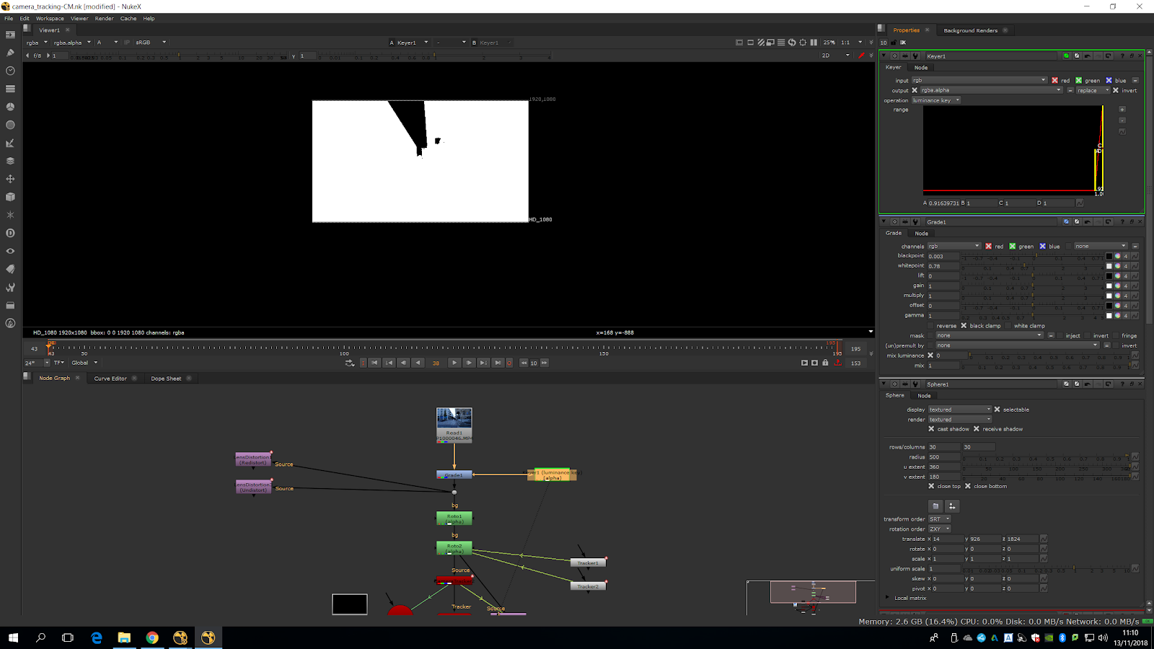Open the 3D nodes cube icon
Screen dimensions: 1154x649
(x=10, y=197)
